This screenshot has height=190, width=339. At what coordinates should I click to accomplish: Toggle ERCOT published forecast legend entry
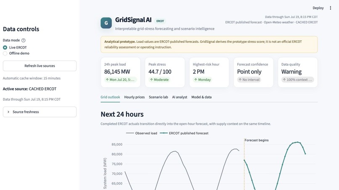point(184,133)
